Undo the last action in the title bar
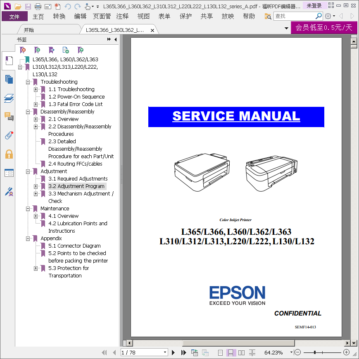The image size is (359, 359). click(x=67, y=6)
